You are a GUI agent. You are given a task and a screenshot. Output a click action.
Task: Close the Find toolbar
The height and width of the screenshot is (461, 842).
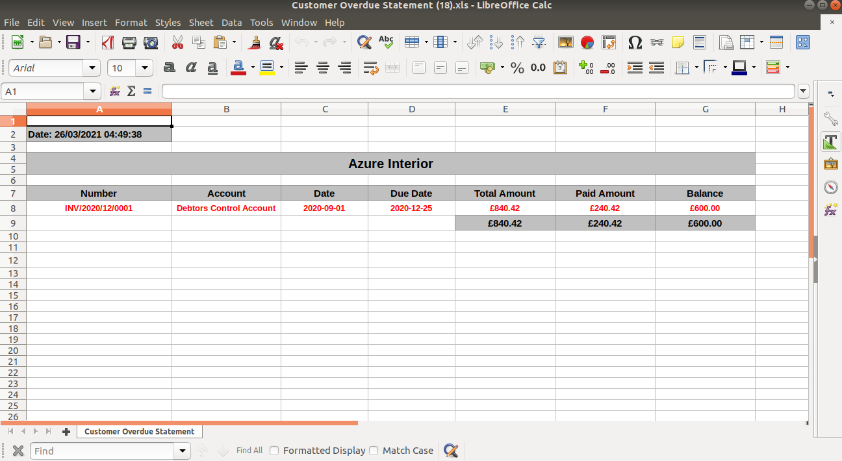point(18,451)
